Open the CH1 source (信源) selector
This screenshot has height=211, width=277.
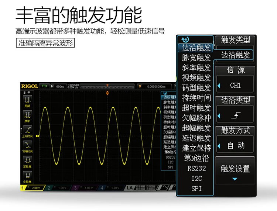click(235, 85)
